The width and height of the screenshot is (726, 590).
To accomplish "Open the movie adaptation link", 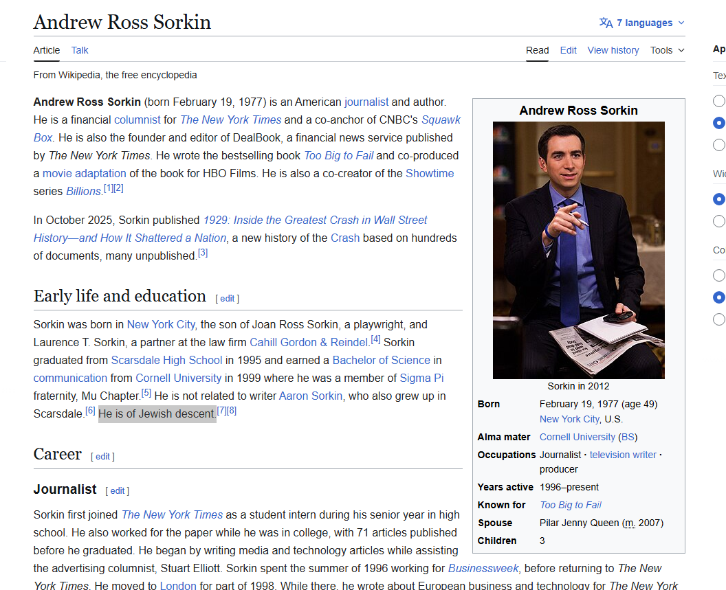I will (x=85, y=174).
